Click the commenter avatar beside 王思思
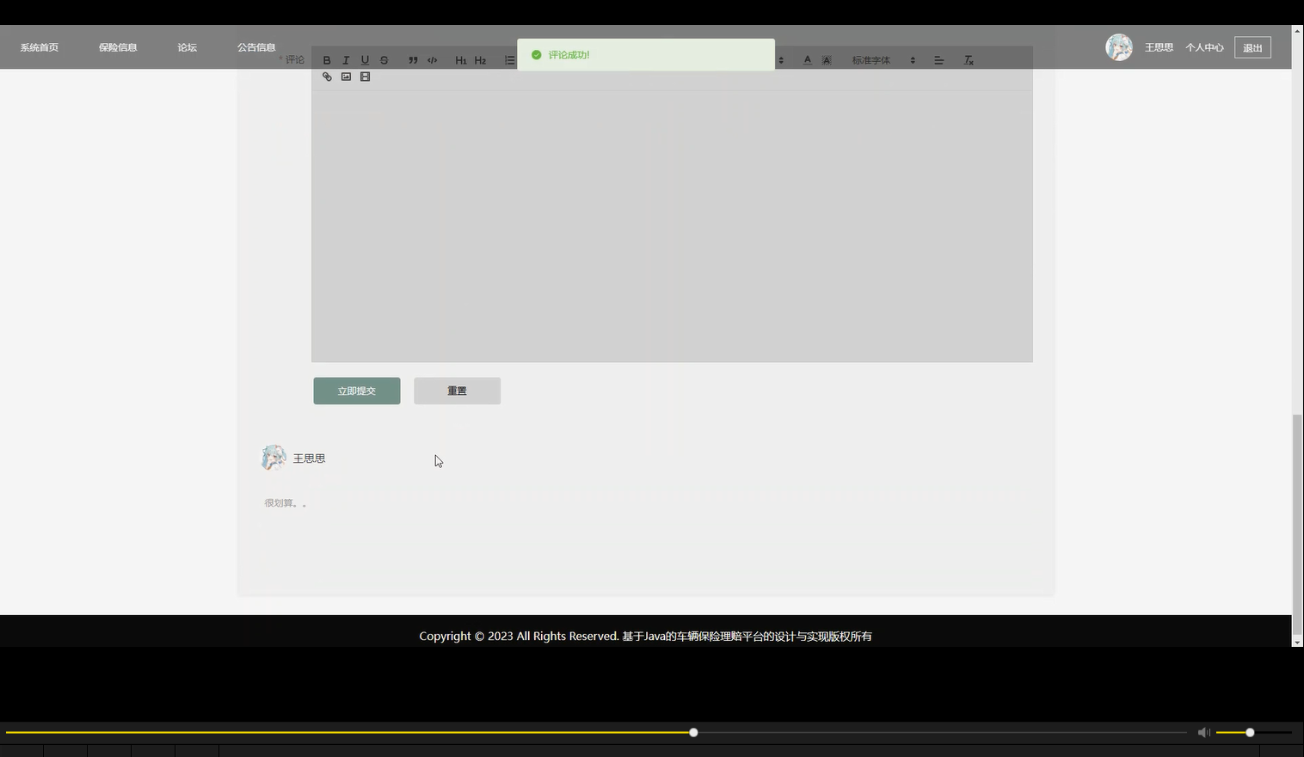Viewport: 1304px width, 757px height. coord(274,458)
